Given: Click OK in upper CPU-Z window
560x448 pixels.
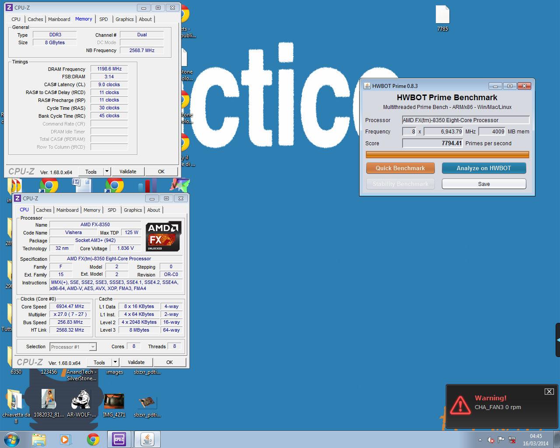Looking at the screenshot, I should pos(161,171).
